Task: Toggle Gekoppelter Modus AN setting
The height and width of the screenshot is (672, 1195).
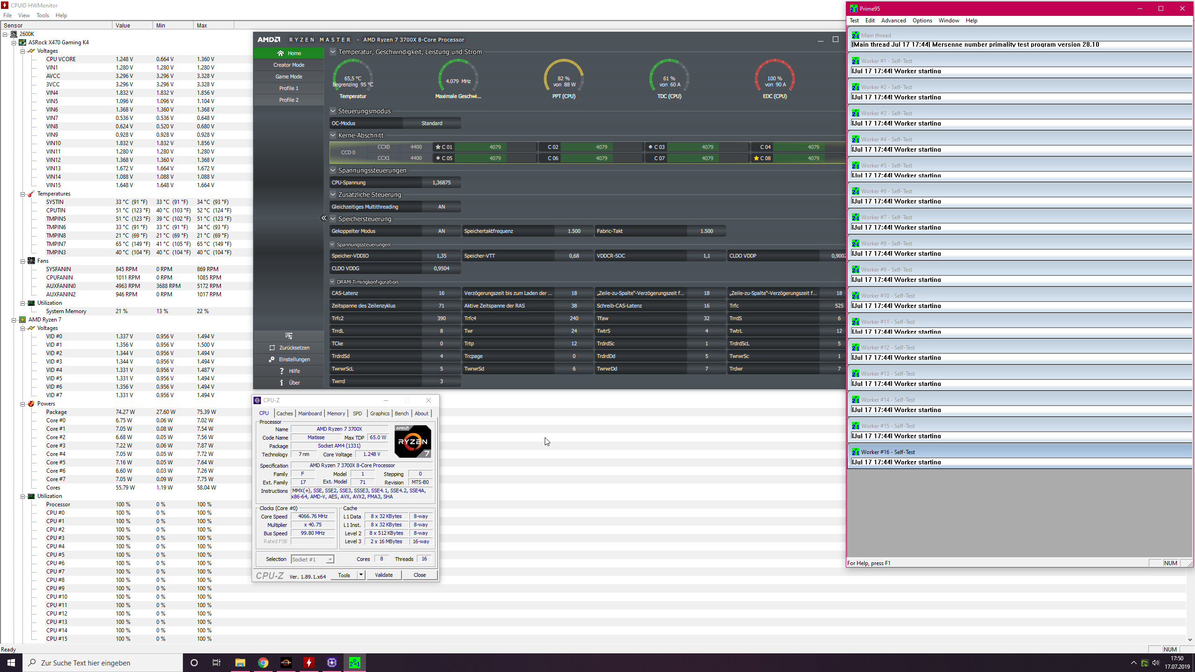Action: [441, 231]
